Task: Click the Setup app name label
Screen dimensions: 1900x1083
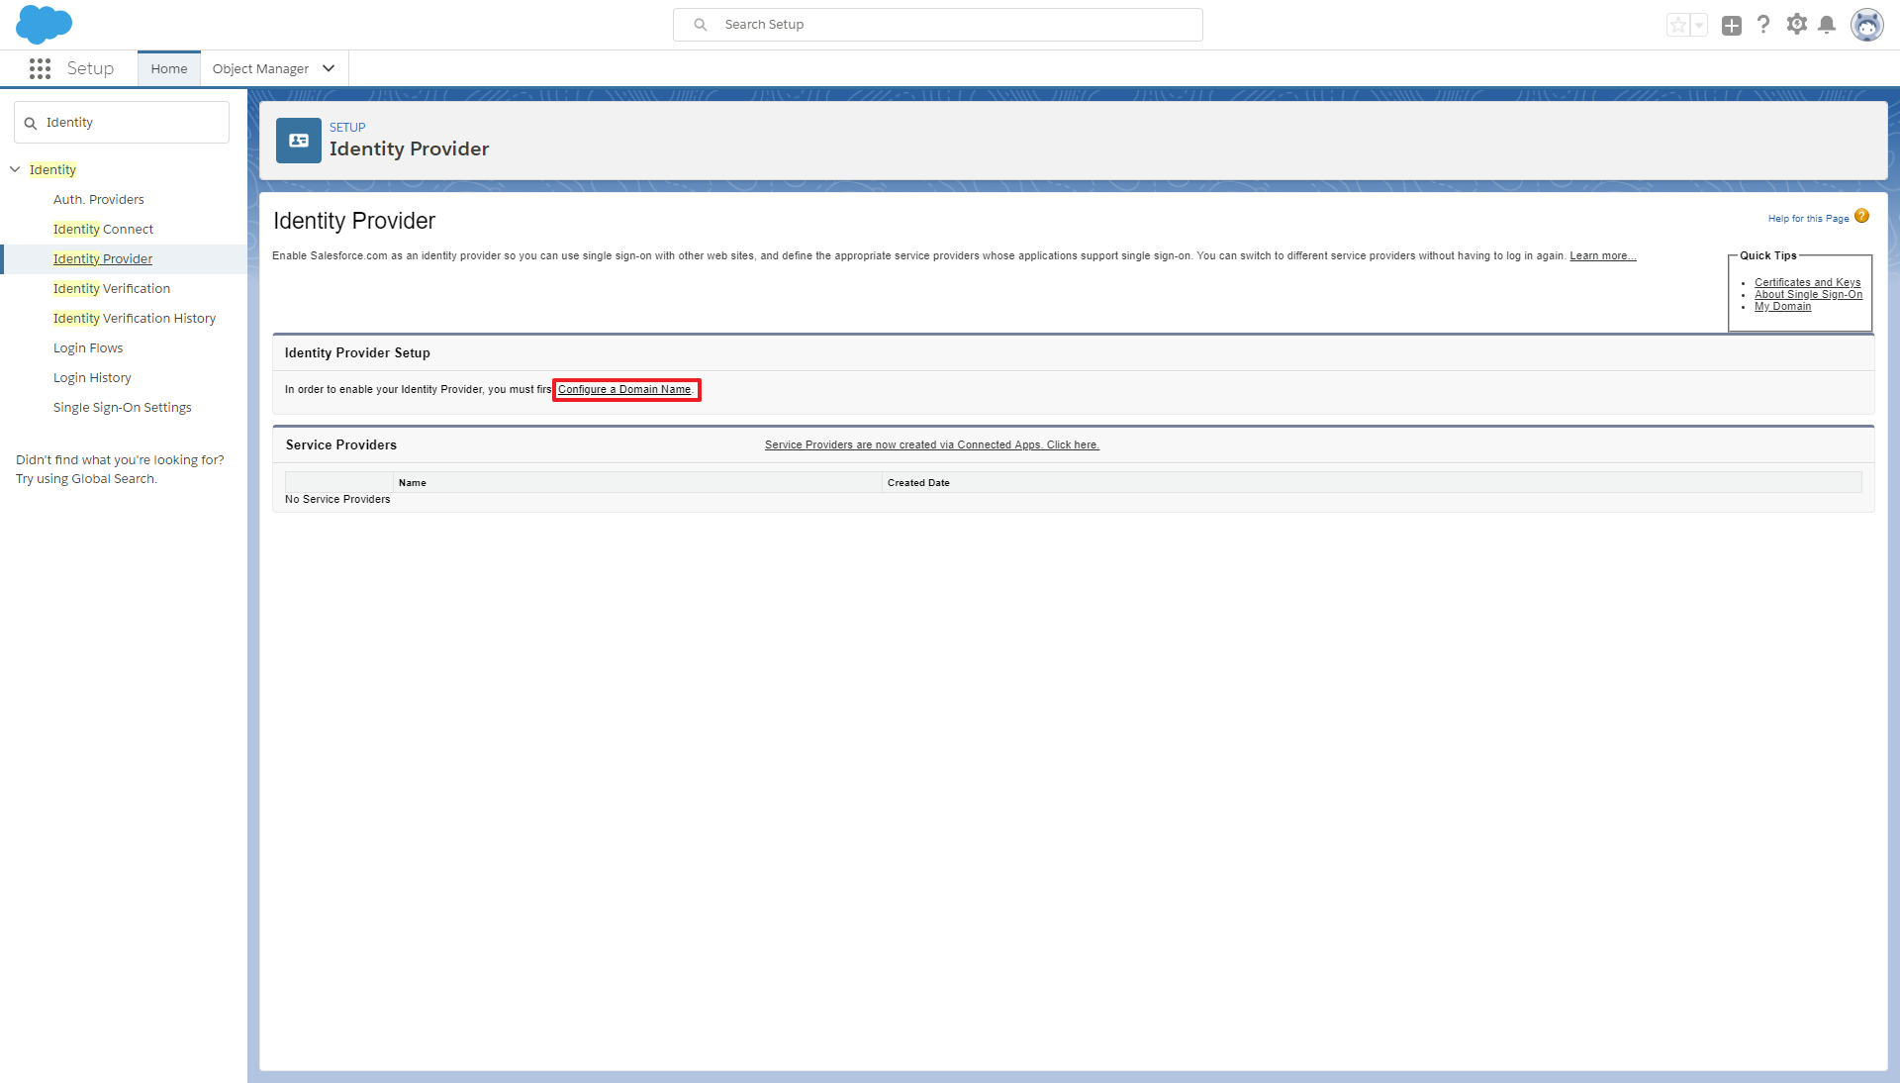Action: pos(90,68)
